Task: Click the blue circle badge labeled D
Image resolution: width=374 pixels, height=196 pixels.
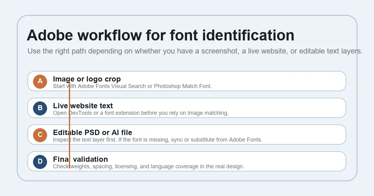Action: (x=40, y=162)
